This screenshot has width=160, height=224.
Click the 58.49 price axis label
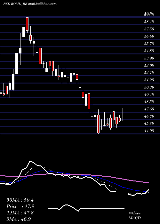click(149, 22)
